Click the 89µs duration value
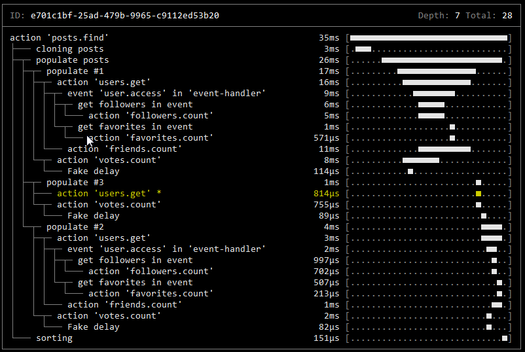Screen dimensions: 525x352 coord(329,216)
